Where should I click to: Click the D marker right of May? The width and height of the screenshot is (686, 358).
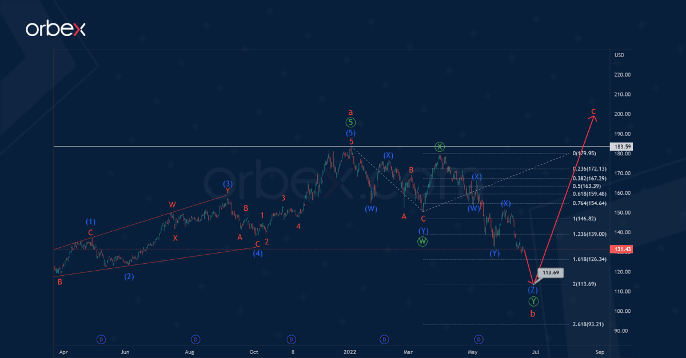[x=478, y=339]
